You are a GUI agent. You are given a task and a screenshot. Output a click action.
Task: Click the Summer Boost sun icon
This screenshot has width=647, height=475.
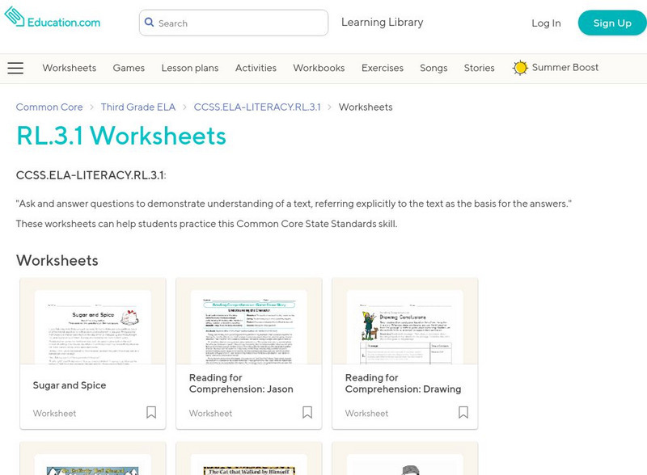(520, 68)
